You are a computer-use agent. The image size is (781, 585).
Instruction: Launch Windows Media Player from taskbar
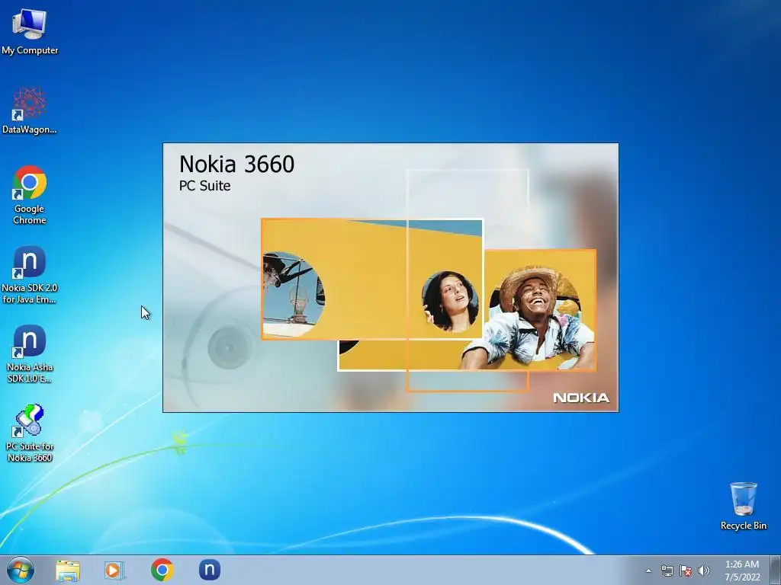[x=114, y=570]
